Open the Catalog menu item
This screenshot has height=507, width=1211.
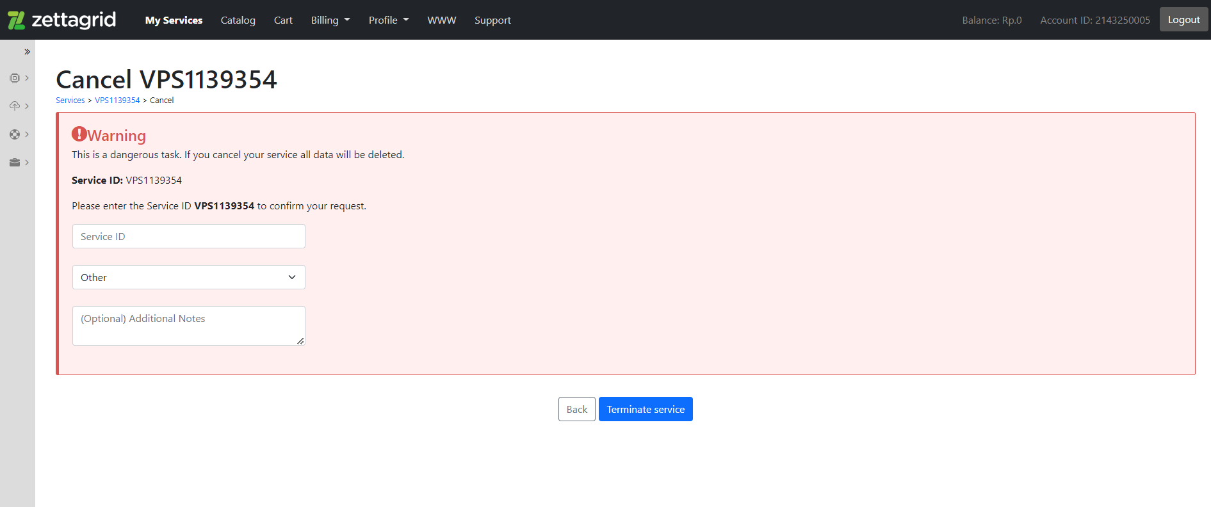click(x=238, y=20)
